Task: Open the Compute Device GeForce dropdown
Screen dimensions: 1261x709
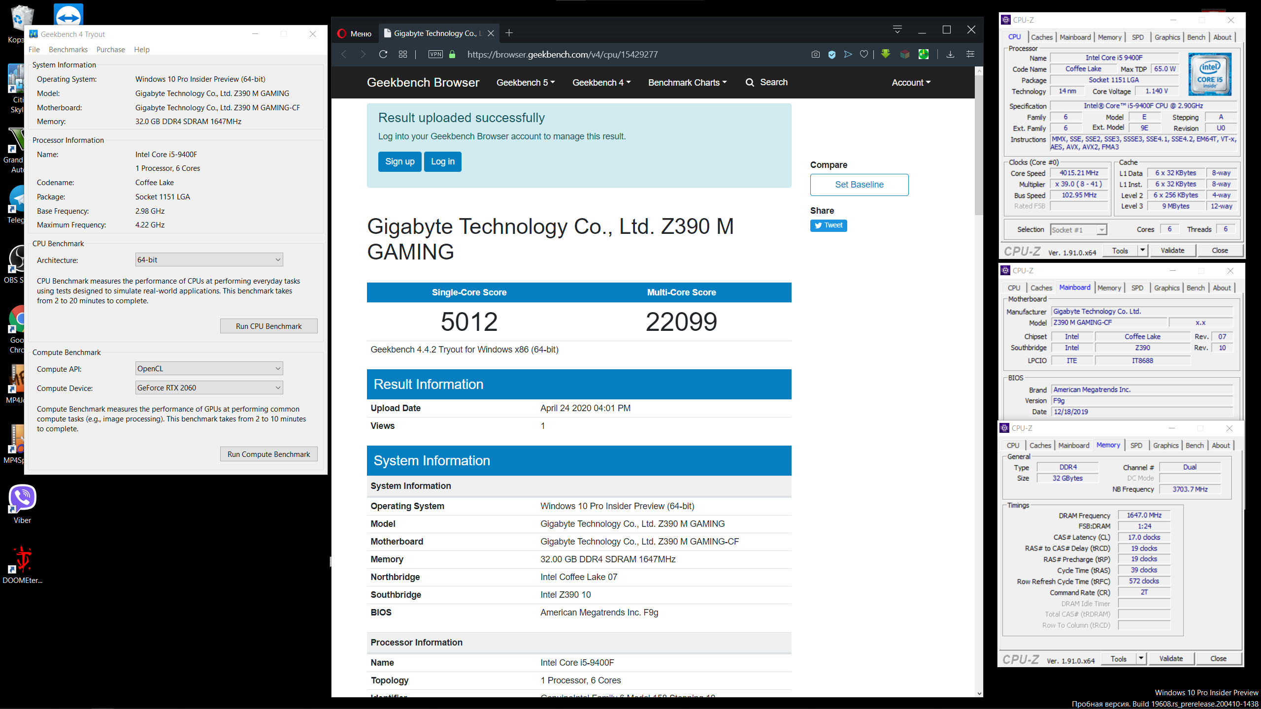Action: point(209,387)
